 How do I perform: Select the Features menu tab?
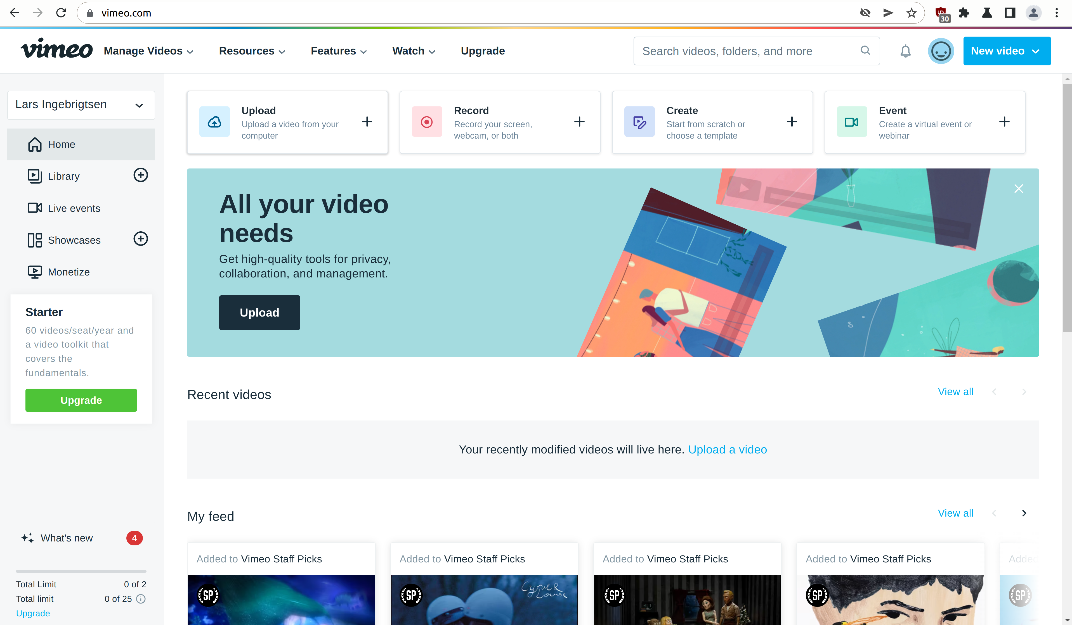coord(339,51)
